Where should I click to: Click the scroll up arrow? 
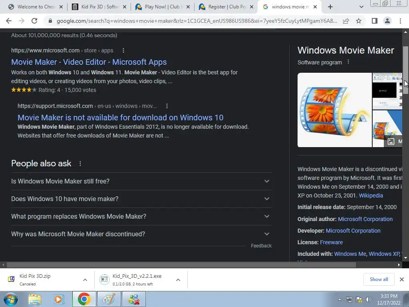click(405, 32)
